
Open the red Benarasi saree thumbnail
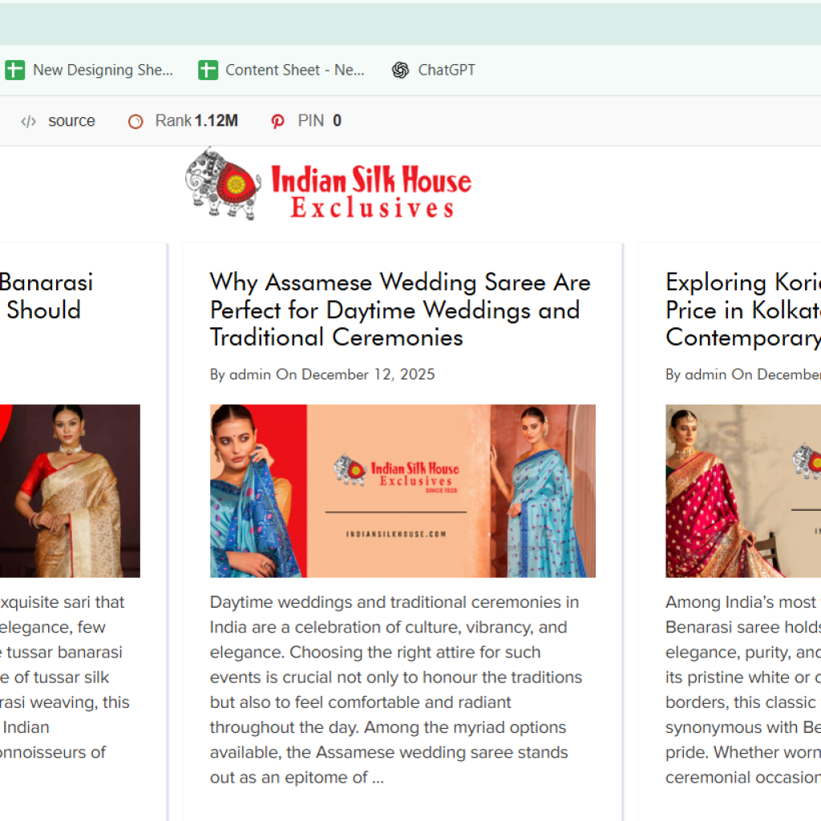point(742,491)
